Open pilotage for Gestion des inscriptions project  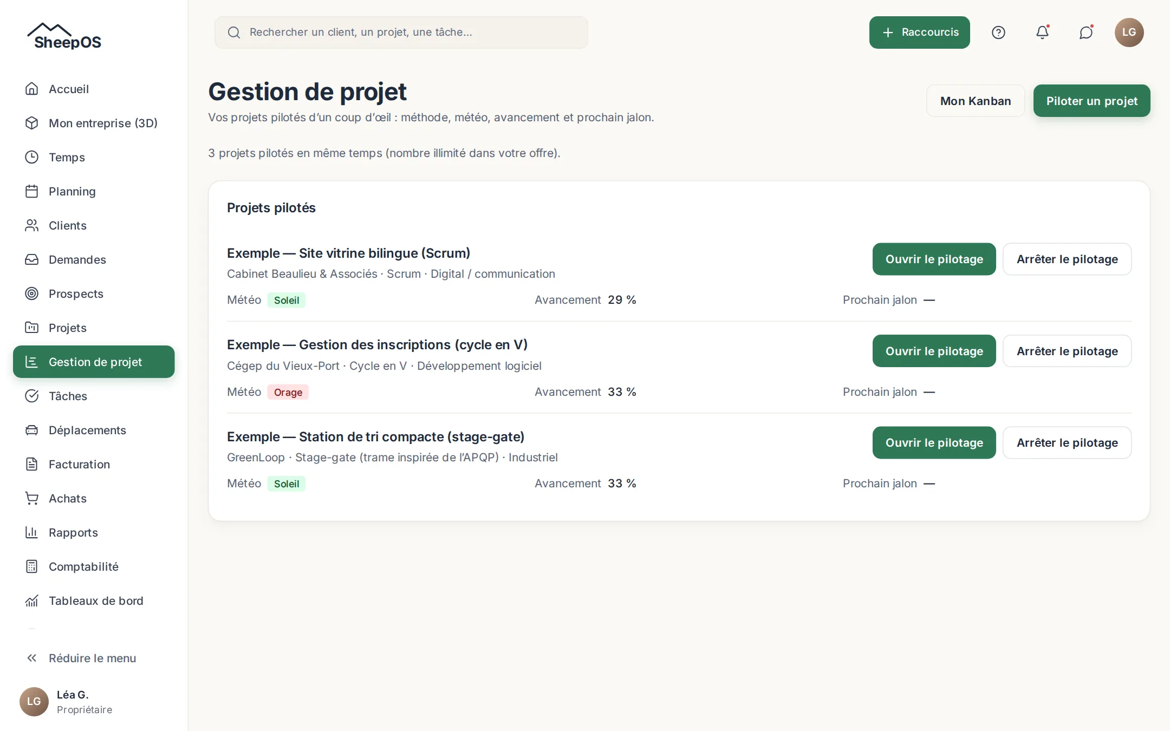(x=934, y=351)
